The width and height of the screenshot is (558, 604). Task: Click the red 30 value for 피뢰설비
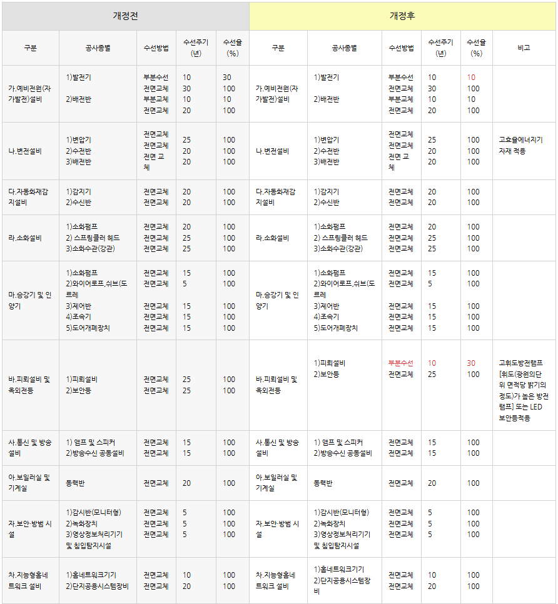471,363
